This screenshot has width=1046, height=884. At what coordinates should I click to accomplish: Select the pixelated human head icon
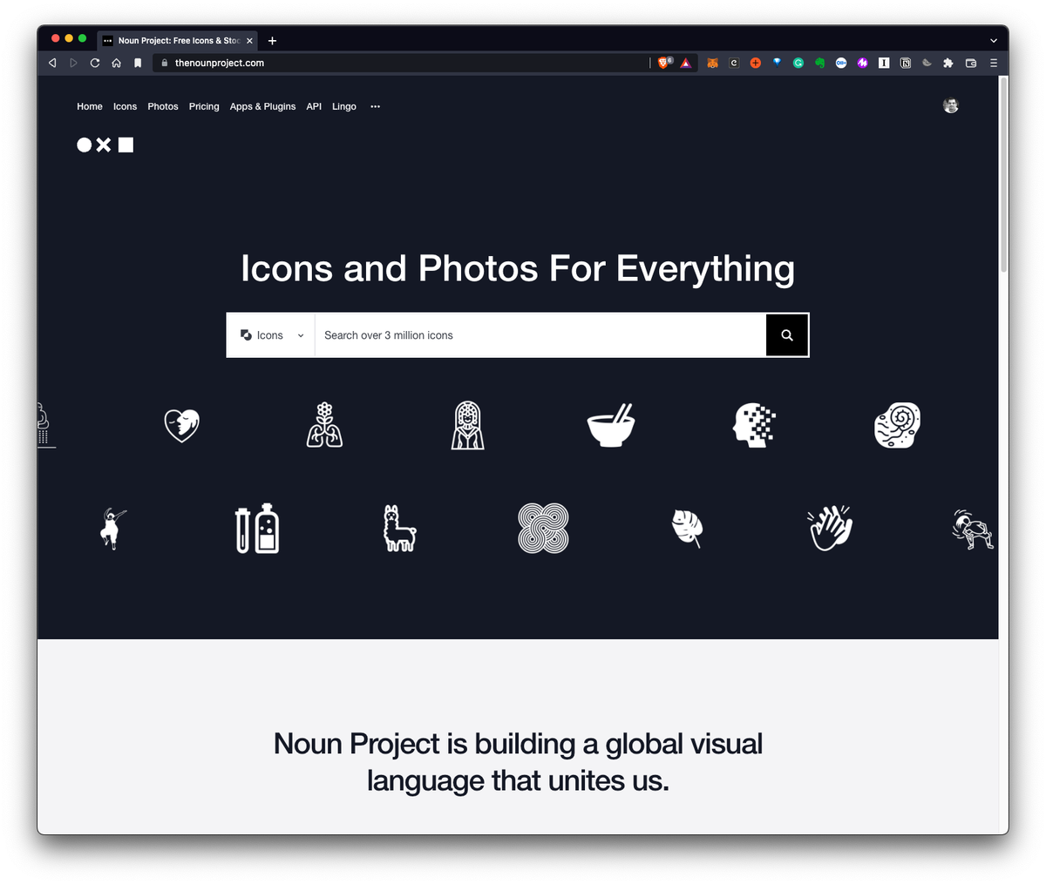pos(754,425)
